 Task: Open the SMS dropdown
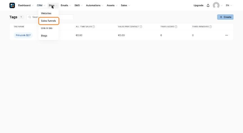pyautogui.click(x=78, y=5)
